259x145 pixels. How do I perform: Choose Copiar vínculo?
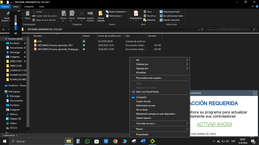(160, 101)
